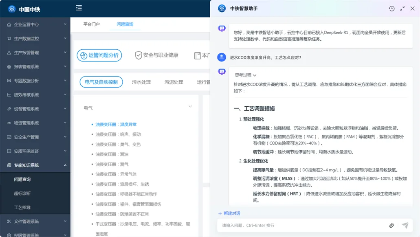Click the 安全与职业健康 button
The image size is (420, 237).
157,55
